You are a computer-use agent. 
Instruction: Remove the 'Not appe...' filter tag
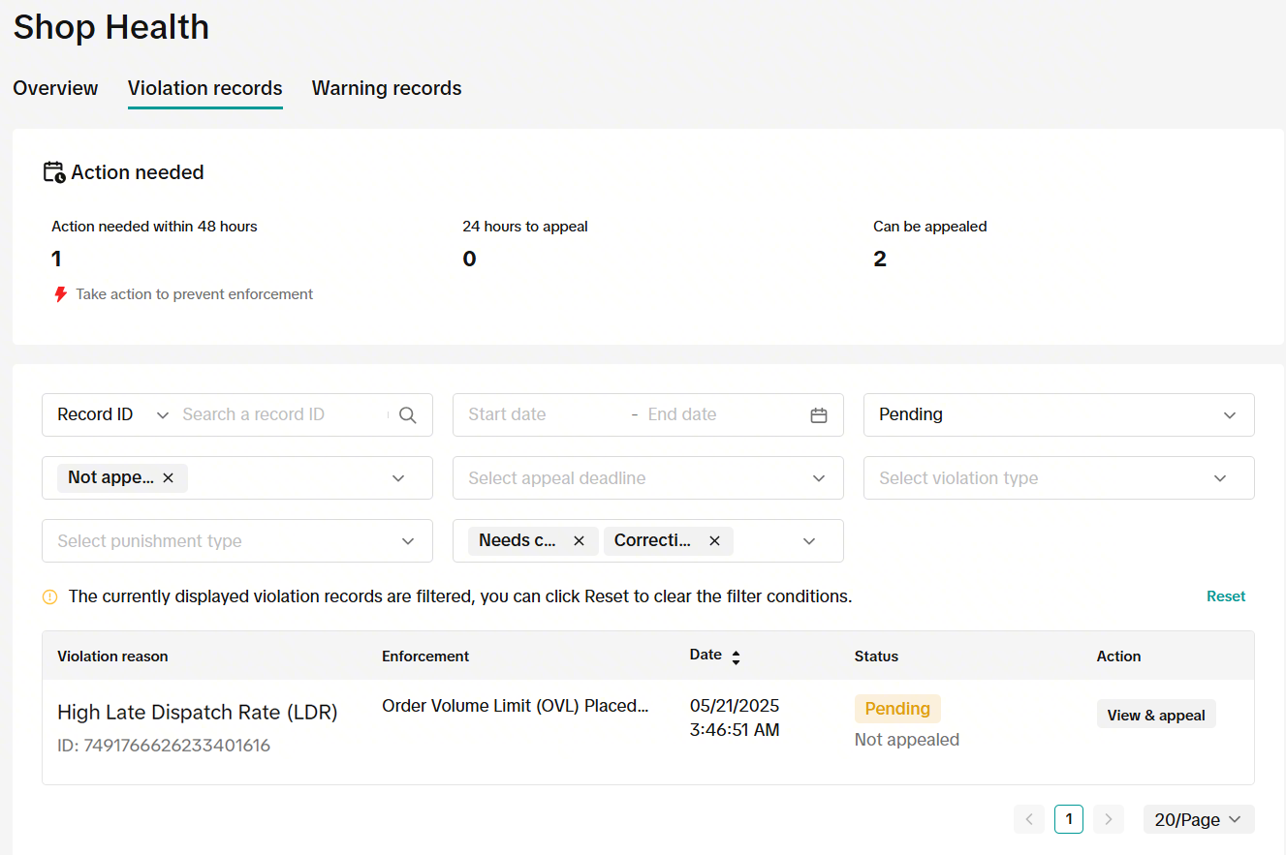[169, 478]
